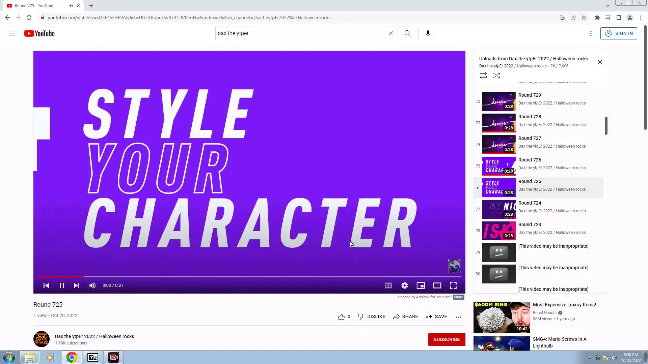The width and height of the screenshot is (648, 364).
Task: Open YouTube settings three-dot menu
Action: (x=591, y=33)
